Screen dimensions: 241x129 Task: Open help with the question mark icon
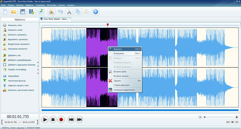pyautogui.click(x=95, y=12)
